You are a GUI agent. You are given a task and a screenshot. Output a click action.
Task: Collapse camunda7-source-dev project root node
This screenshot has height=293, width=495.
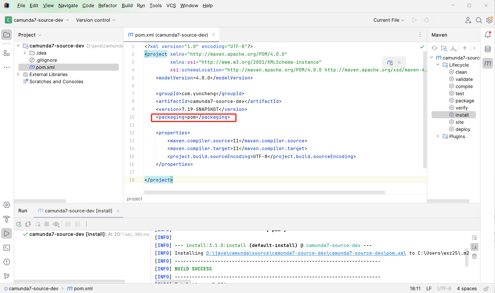[18, 46]
